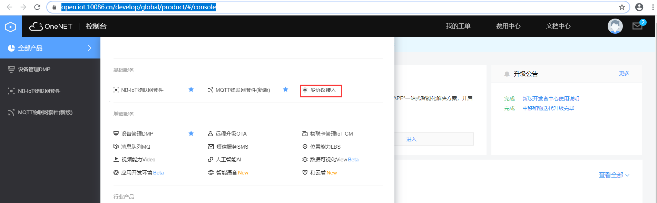This screenshot has height=203, width=657.
Task: Toggle favorite star for NB-IoT物联网套件
Action: (191, 90)
